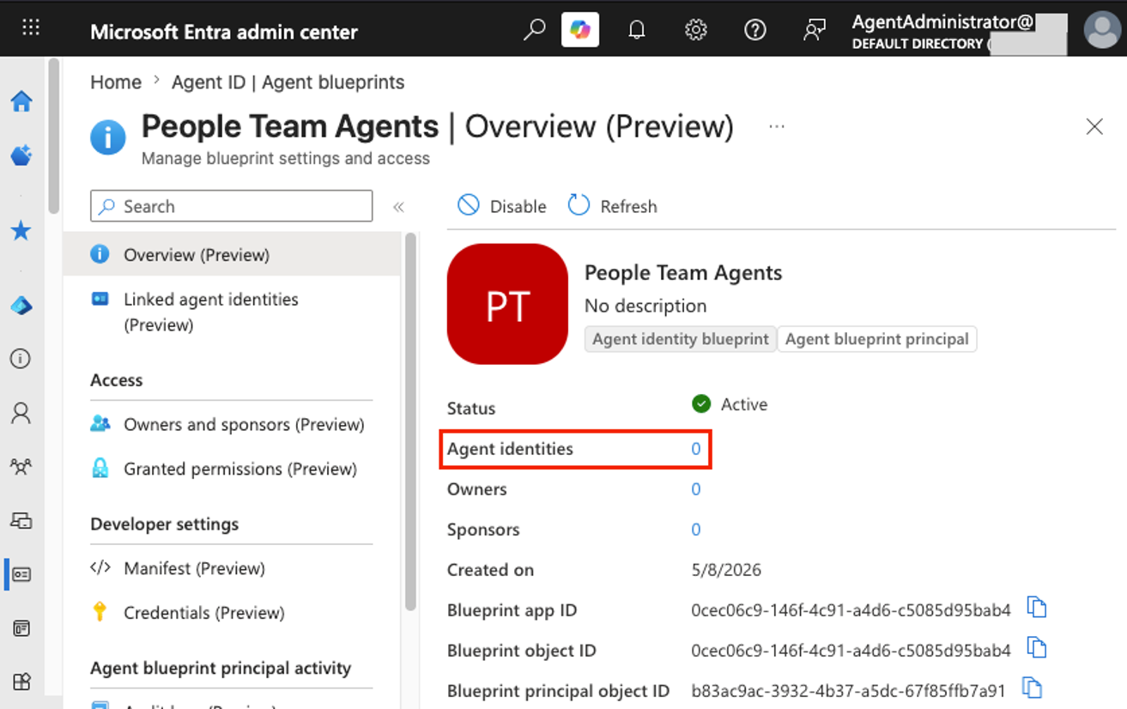Close the blueprint overview pane
This screenshot has width=1127, height=709.
coord(1094,127)
